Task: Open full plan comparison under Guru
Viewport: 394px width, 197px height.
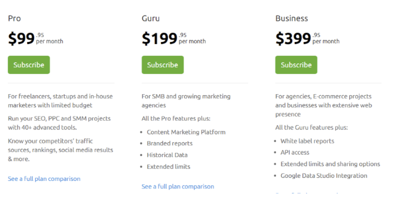Action: point(178,187)
